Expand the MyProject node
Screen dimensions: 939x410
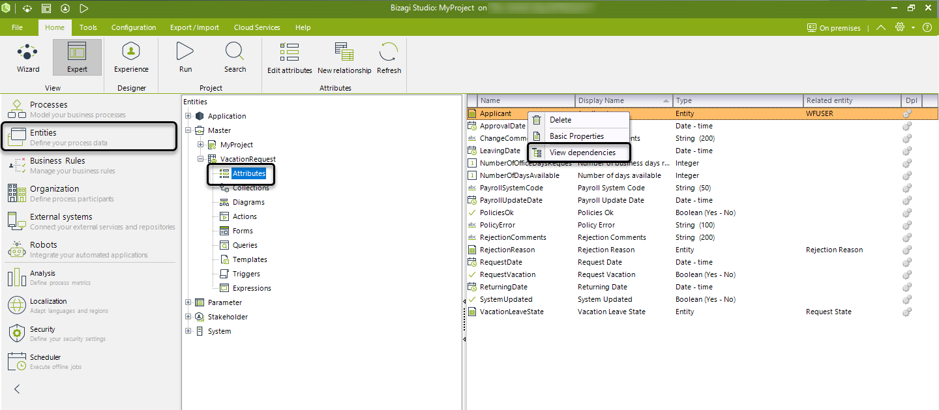(201, 145)
